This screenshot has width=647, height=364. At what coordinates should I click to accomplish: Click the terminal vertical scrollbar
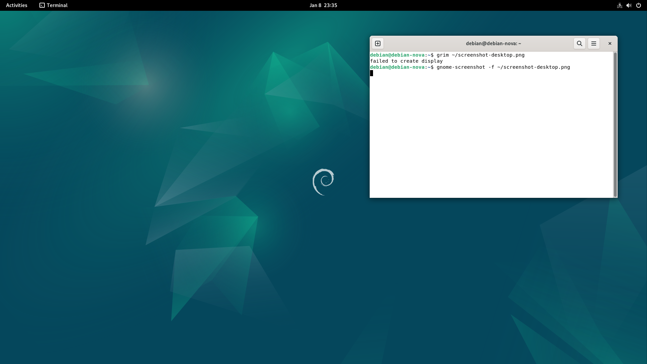615,124
